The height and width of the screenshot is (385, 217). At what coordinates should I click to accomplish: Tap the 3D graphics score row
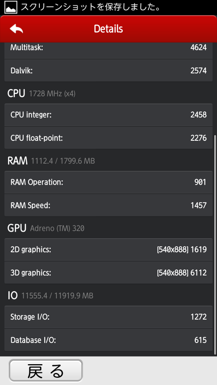click(x=108, y=273)
